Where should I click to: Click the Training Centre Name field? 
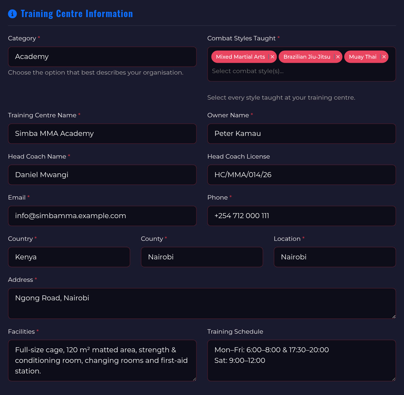pos(102,134)
